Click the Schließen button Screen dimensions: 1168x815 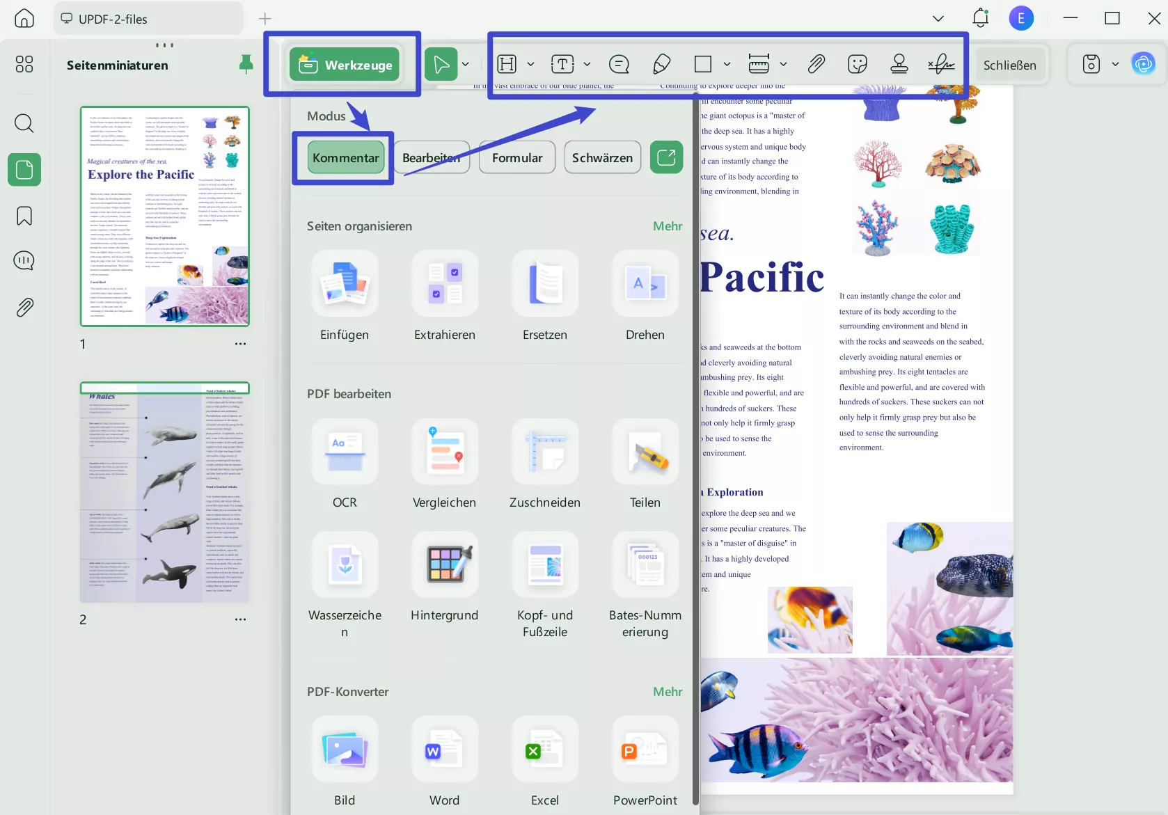coord(1010,65)
